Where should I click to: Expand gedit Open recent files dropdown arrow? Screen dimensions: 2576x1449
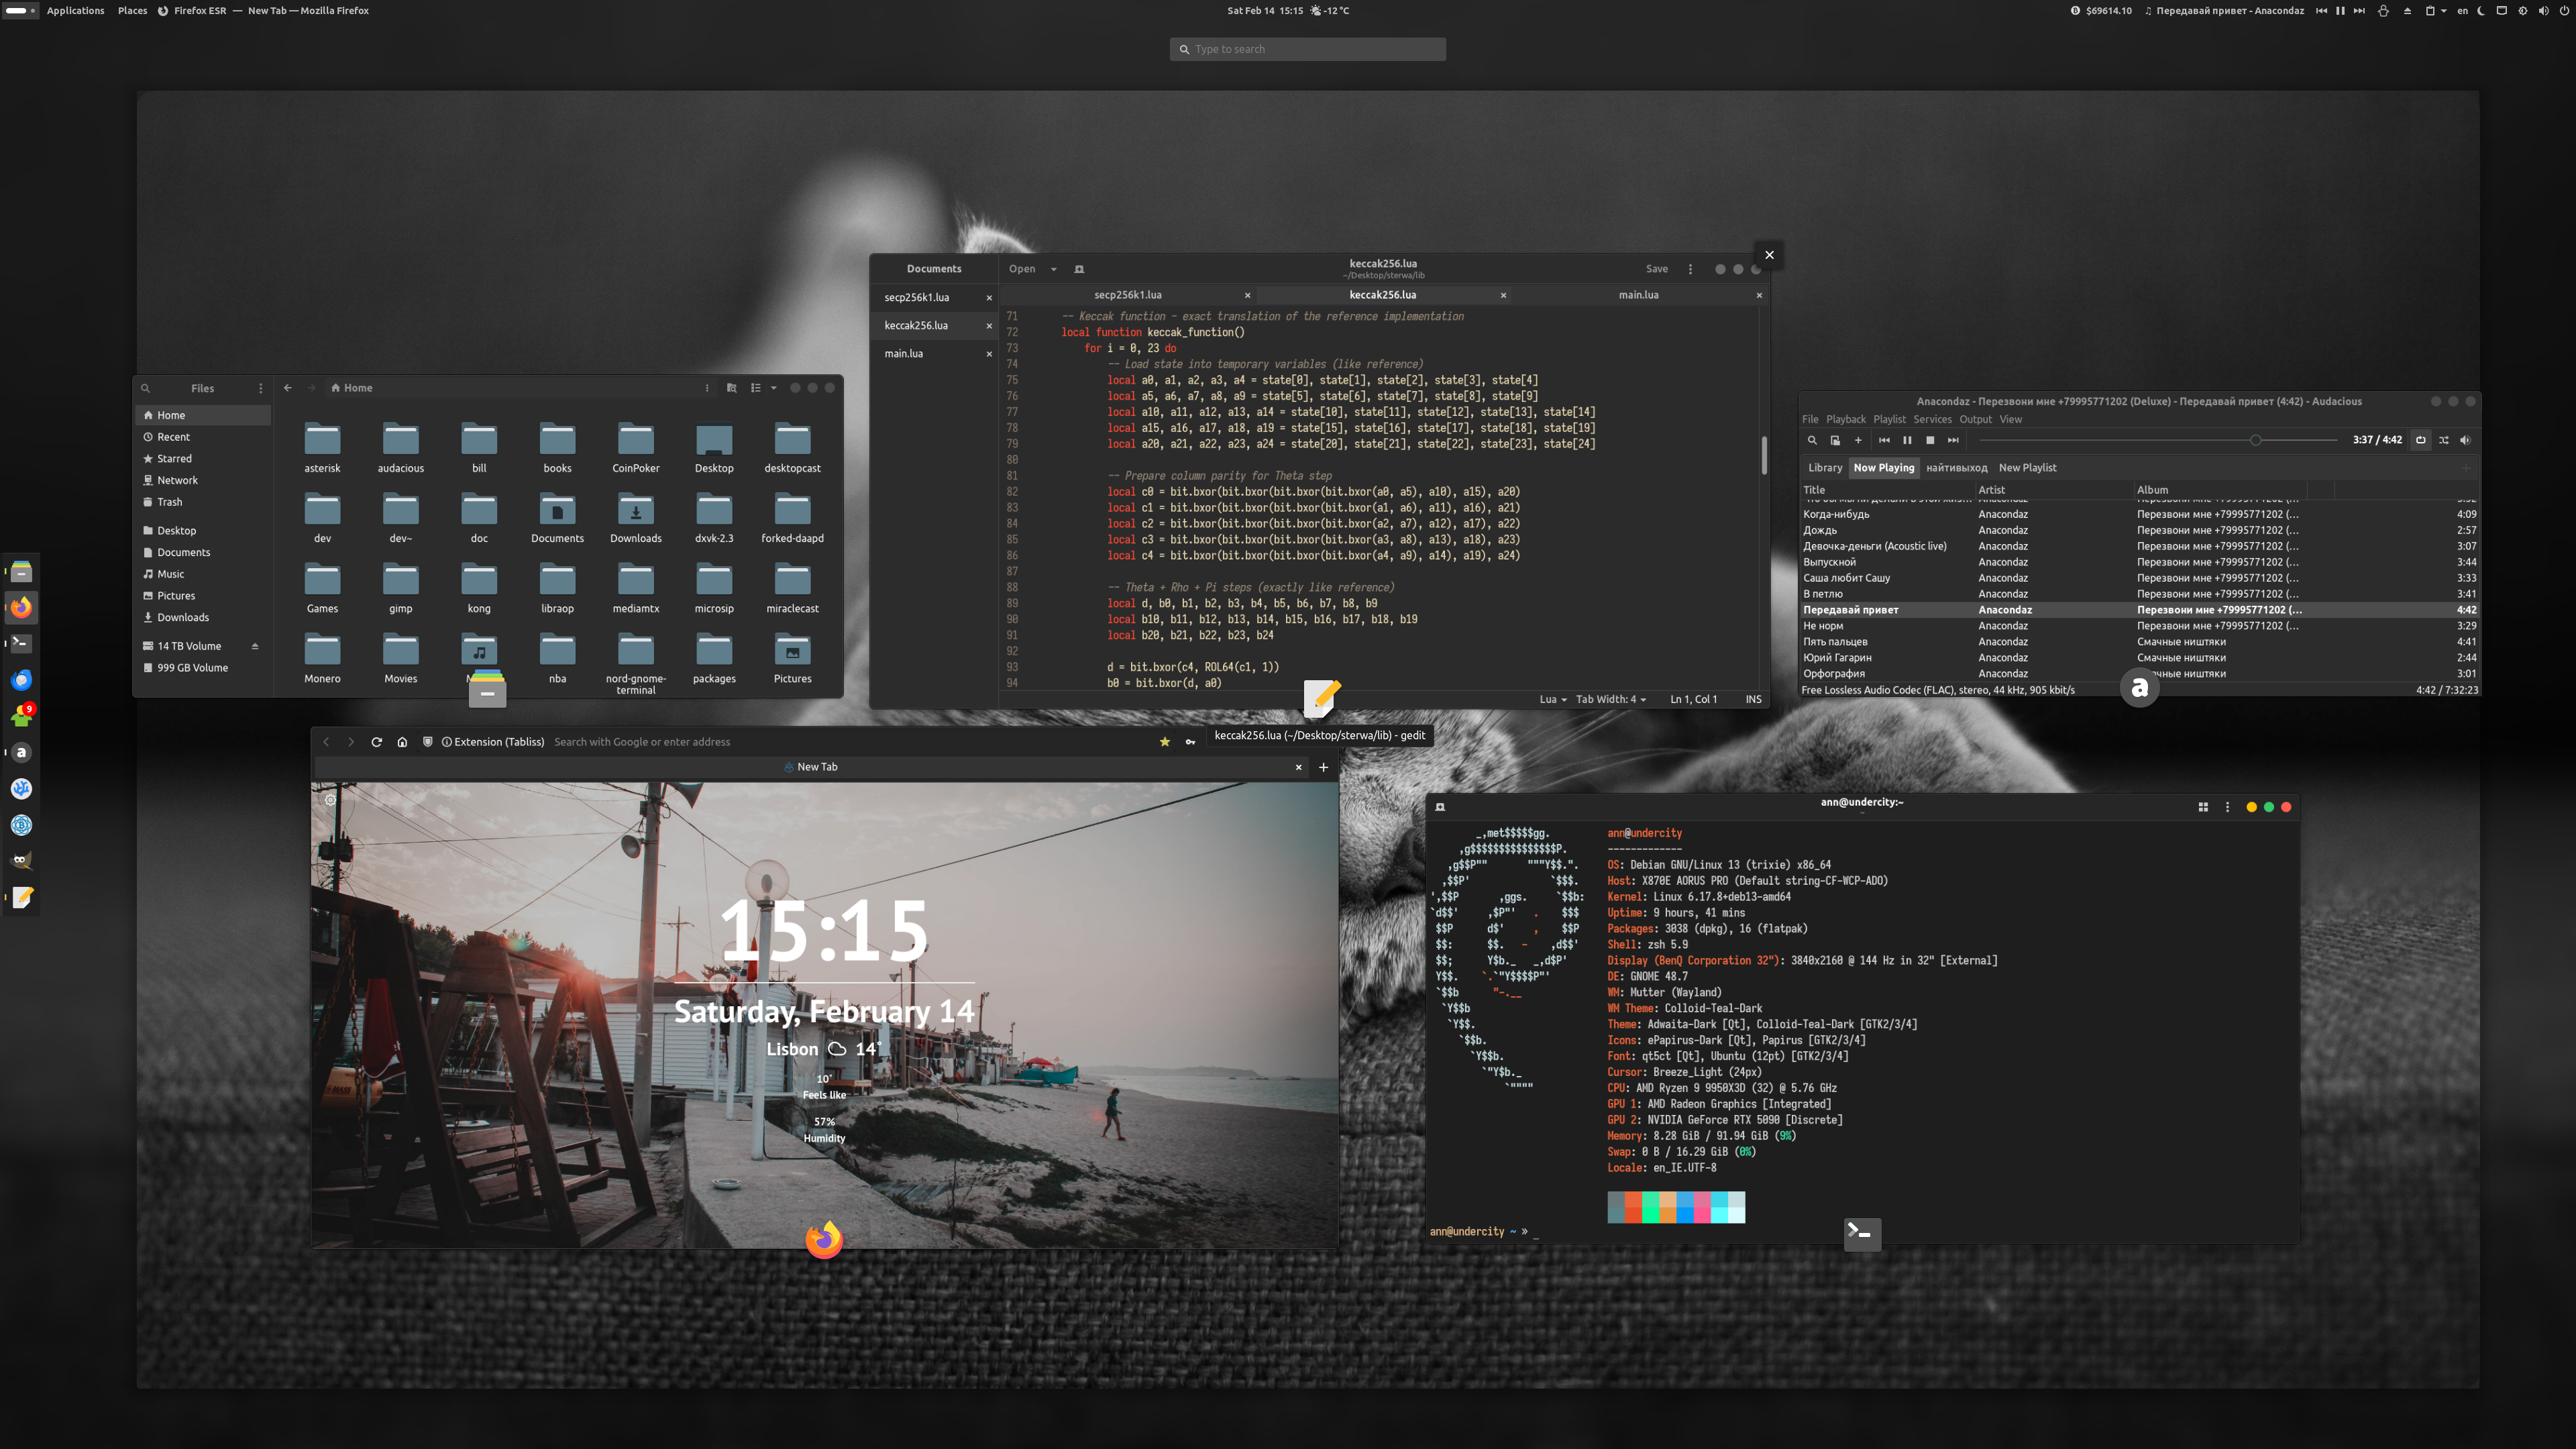point(1053,269)
